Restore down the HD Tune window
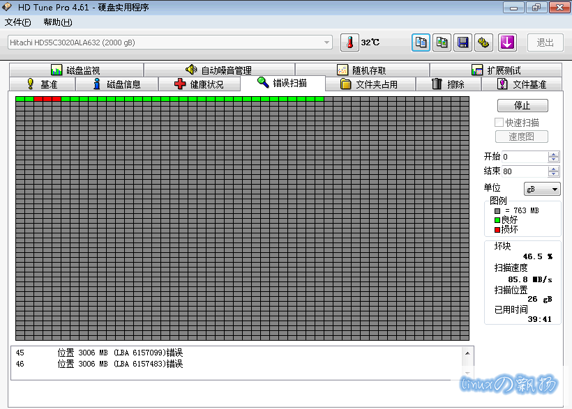The width and height of the screenshot is (572, 409). click(x=536, y=7)
